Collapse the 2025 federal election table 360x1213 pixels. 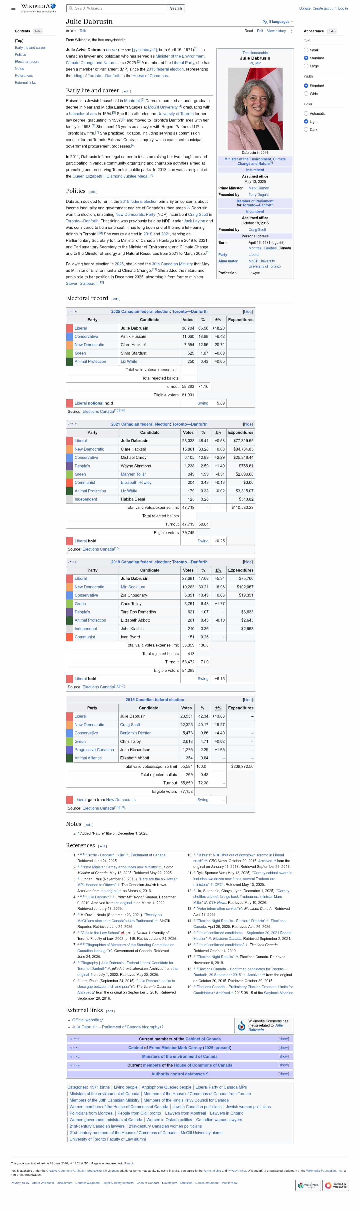[x=248, y=312]
